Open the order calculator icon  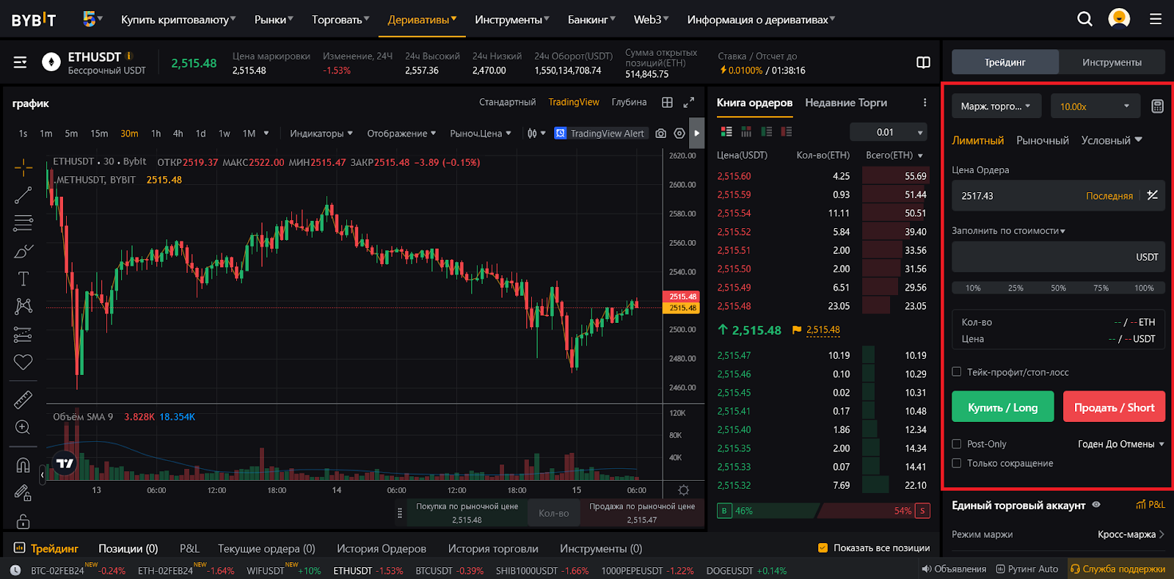[x=1157, y=106]
